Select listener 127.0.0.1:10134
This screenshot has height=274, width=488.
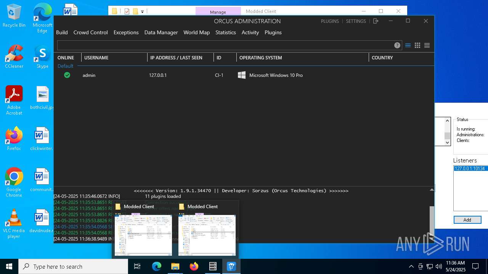tap(471, 168)
